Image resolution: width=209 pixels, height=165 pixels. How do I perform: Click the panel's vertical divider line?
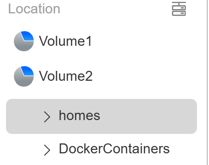point(207,82)
